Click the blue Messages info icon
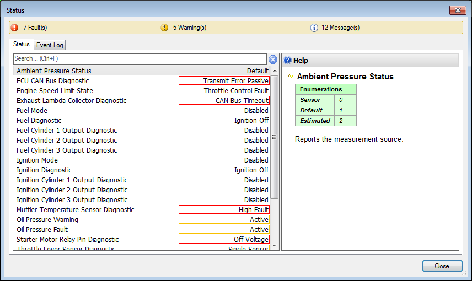The width and height of the screenshot is (472, 281). point(314,28)
